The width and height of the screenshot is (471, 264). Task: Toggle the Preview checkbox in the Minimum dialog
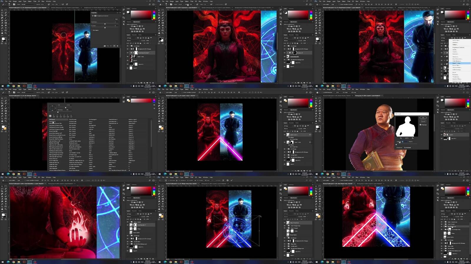pos(421,125)
